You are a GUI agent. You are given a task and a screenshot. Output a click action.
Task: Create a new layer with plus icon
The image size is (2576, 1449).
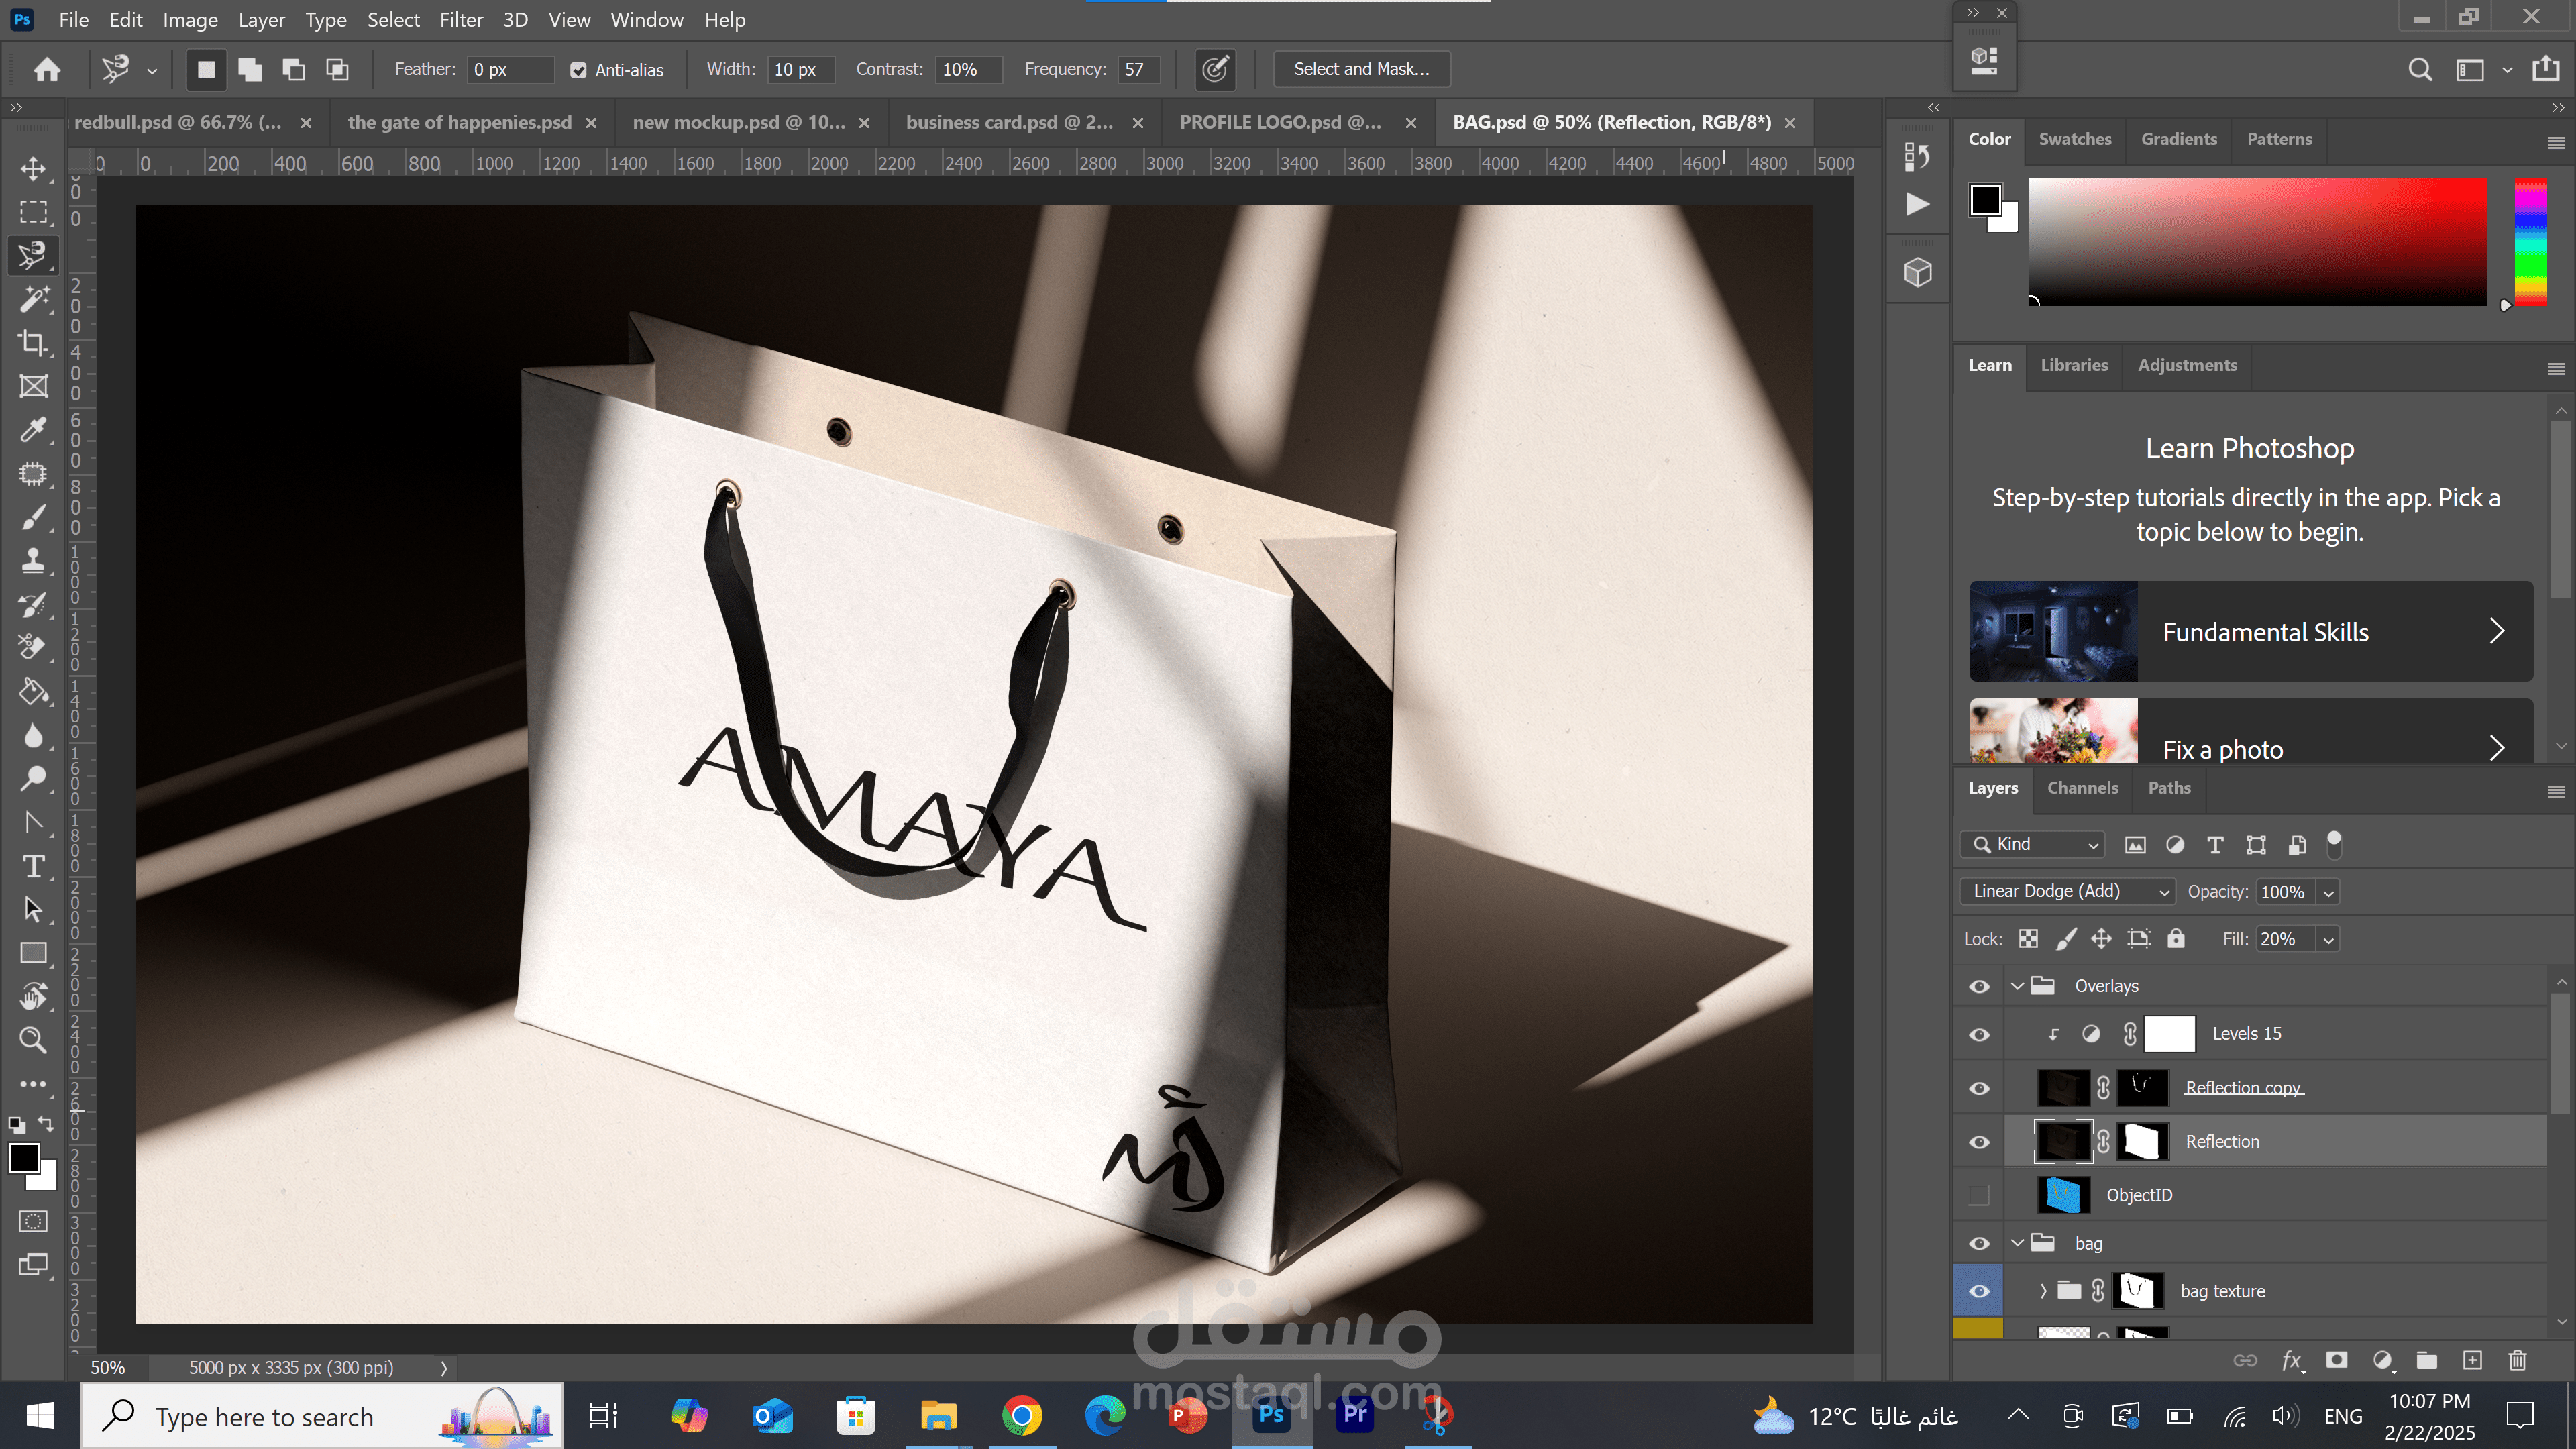click(x=2472, y=1360)
